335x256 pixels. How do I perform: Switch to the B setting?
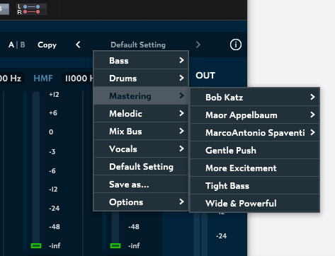pos(23,45)
